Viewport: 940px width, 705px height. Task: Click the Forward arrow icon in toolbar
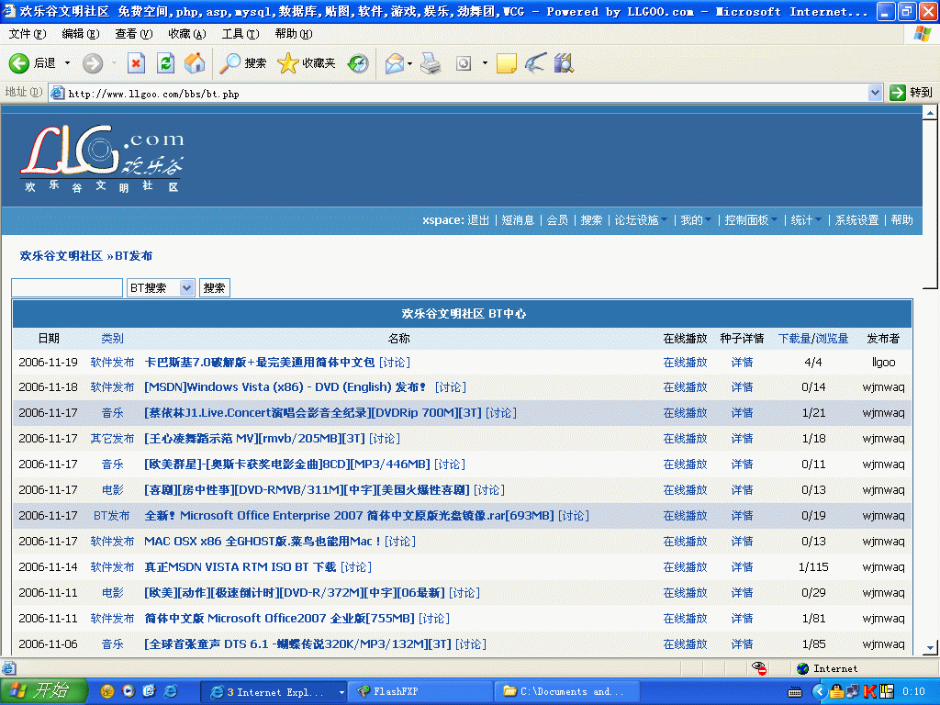click(x=93, y=63)
